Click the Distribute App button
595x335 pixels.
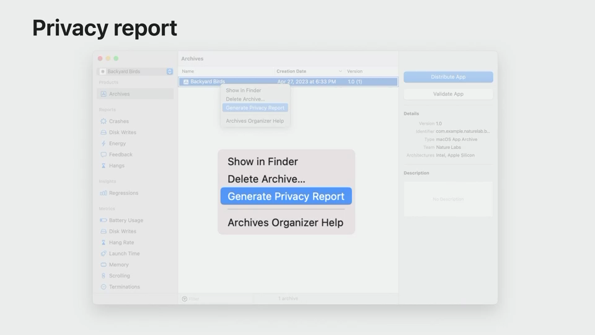448,77
